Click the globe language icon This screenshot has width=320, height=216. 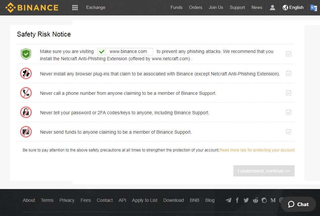tap(285, 8)
